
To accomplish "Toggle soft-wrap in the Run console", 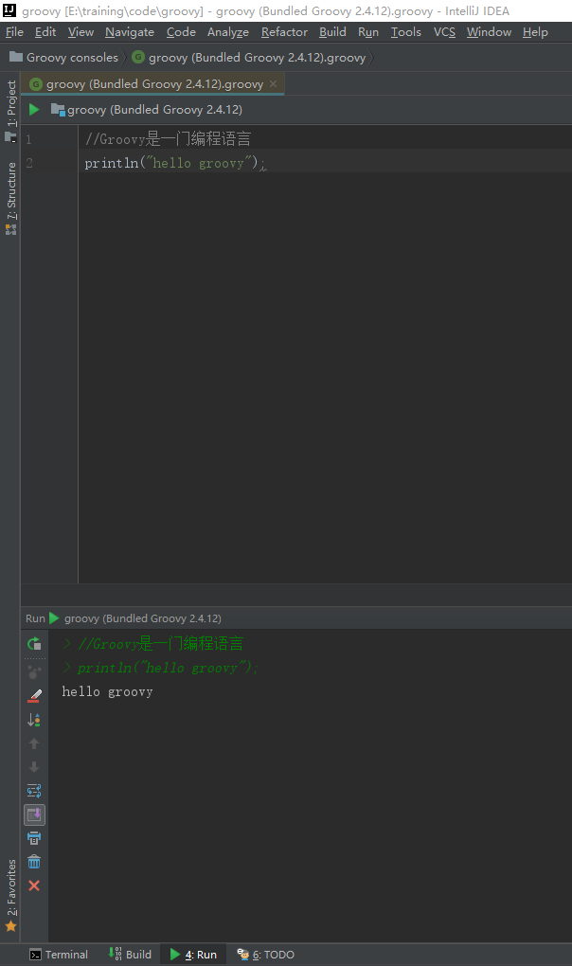I will pyautogui.click(x=34, y=791).
